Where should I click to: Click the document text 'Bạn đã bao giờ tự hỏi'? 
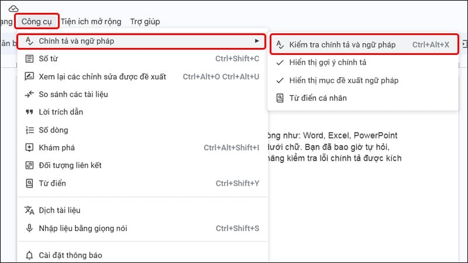tap(347, 147)
